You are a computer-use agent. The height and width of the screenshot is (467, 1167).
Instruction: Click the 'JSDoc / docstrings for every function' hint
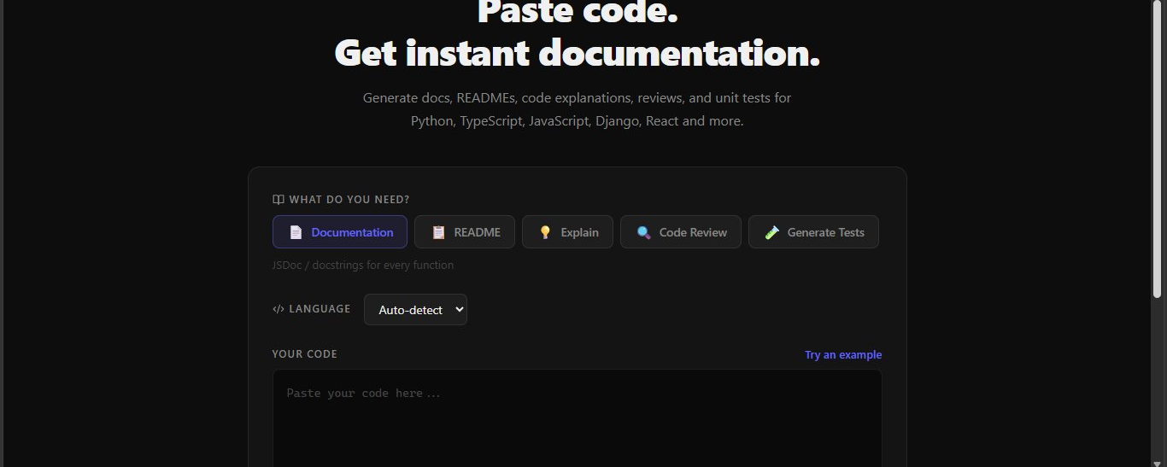363,266
